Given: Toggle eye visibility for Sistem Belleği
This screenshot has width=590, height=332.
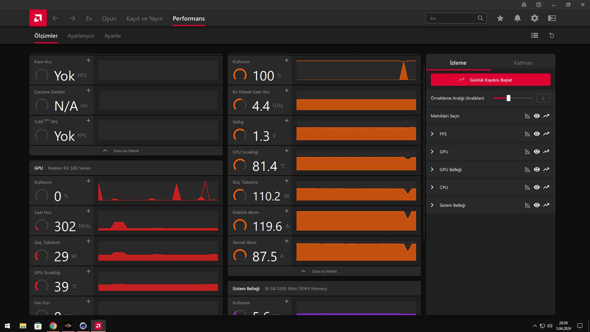Looking at the screenshot, I should (x=537, y=205).
